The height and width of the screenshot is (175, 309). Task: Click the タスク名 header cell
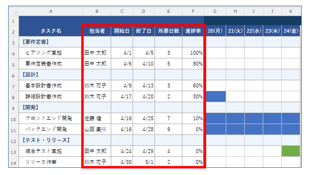51,31
